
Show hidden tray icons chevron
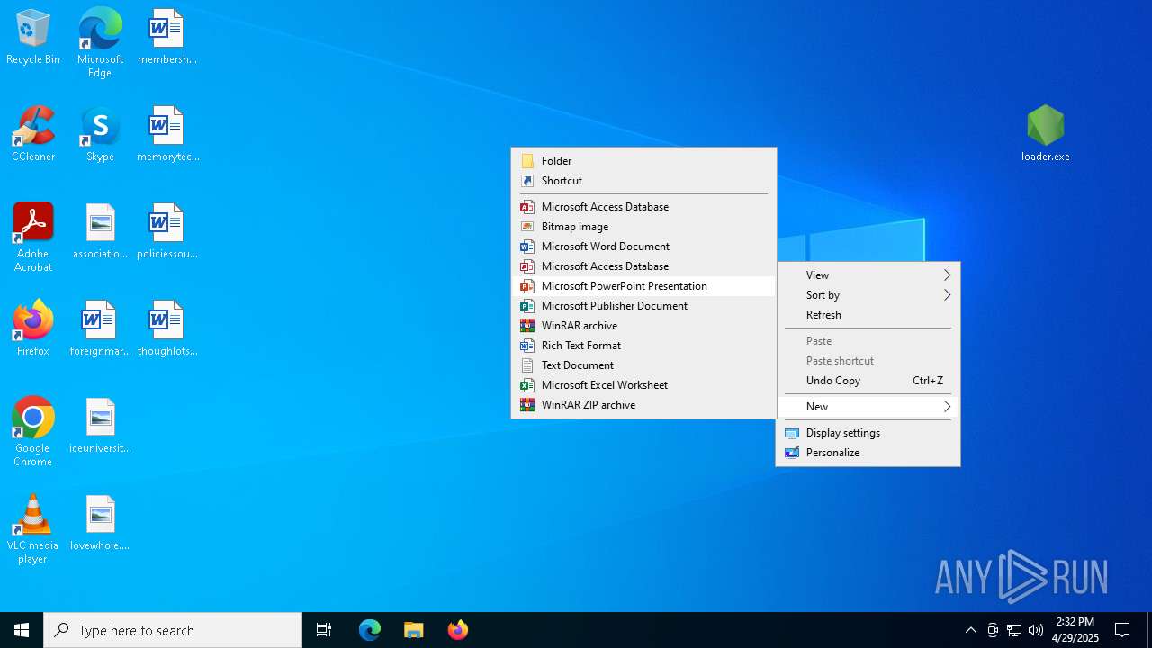pyautogui.click(x=971, y=630)
